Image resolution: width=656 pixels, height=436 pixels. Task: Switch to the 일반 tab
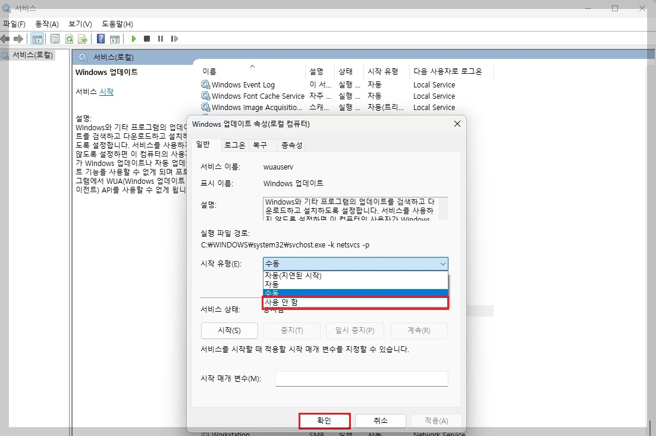203,145
